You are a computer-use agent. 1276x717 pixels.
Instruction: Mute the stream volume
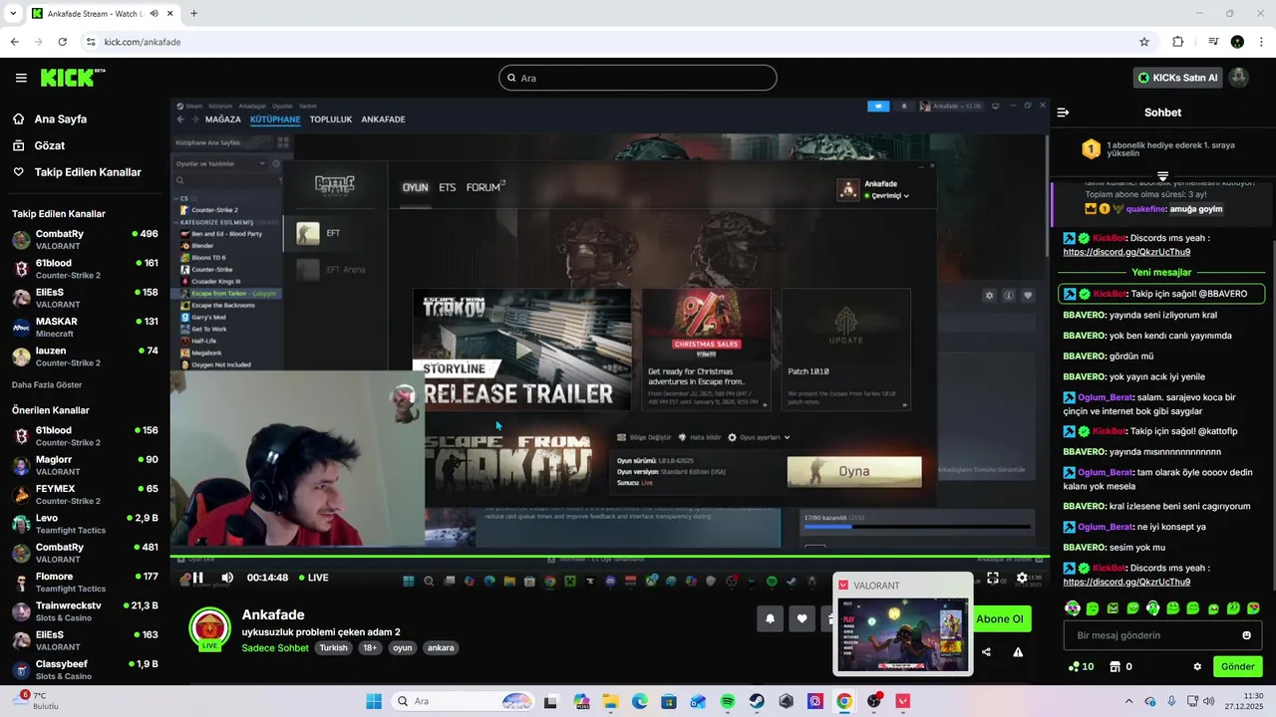coord(227,578)
